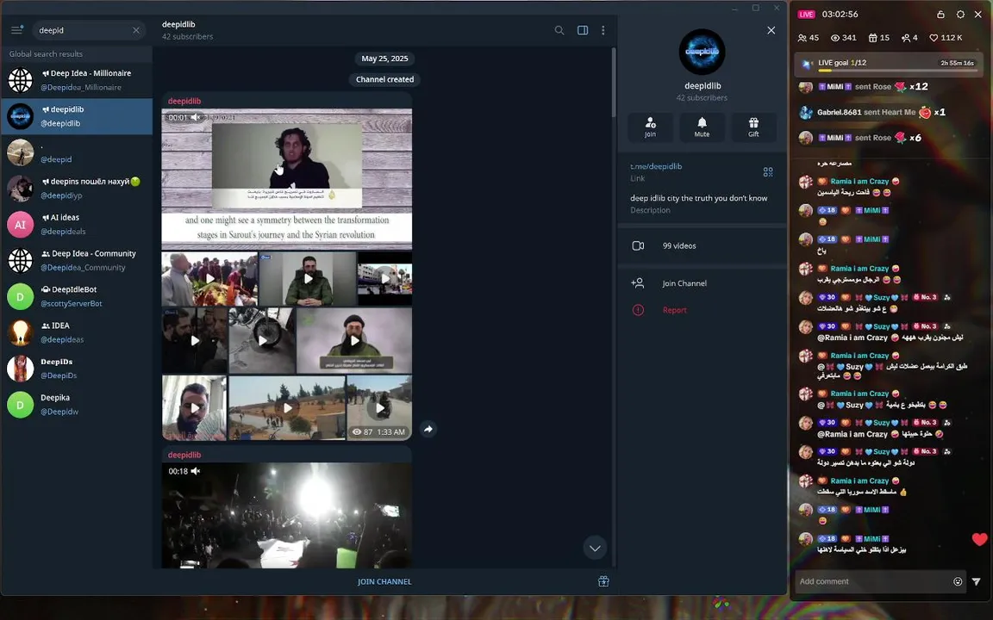The image size is (993, 620).
Task: Click the new followers count 4 in live
Action: tap(909, 38)
